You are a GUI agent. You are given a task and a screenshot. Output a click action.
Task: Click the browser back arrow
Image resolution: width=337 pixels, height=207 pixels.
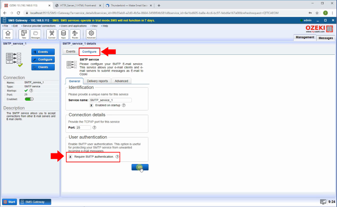[5, 13]
